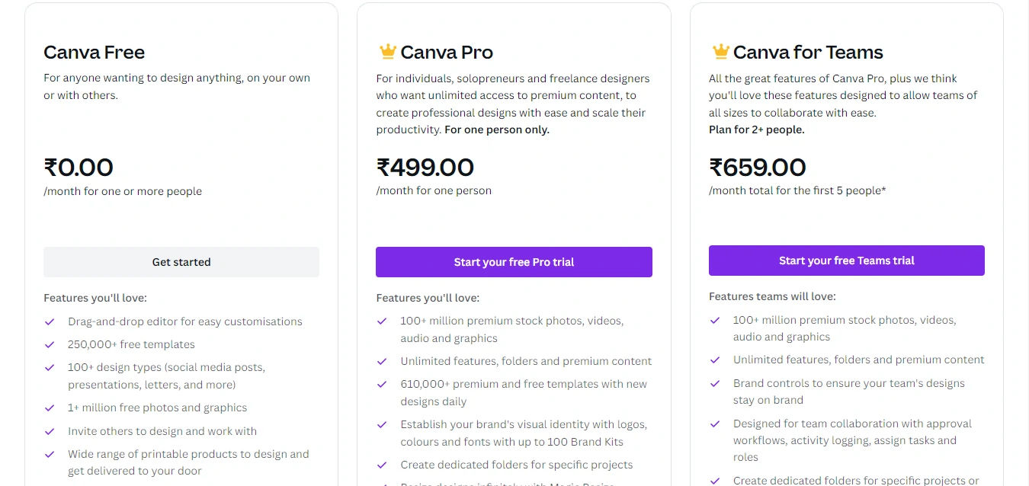Screen dimensions: 1029x486
Task: Click Get started button for Canva Free
Action: [181, 262]
